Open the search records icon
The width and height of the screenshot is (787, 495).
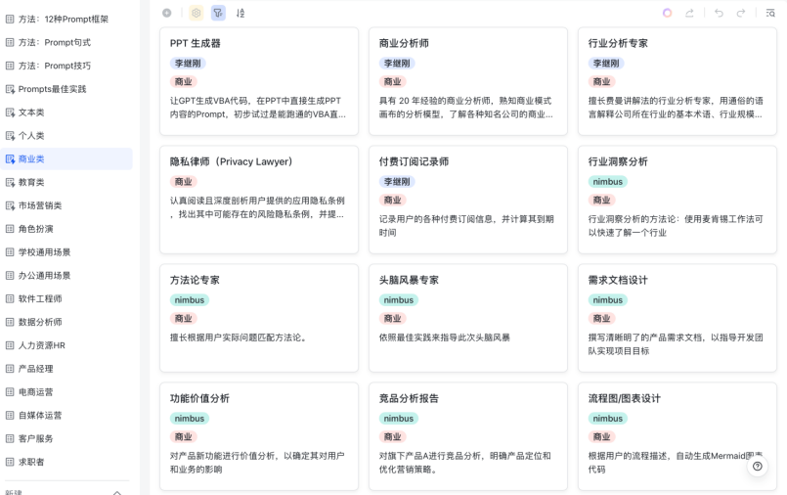tap(770, 13)
